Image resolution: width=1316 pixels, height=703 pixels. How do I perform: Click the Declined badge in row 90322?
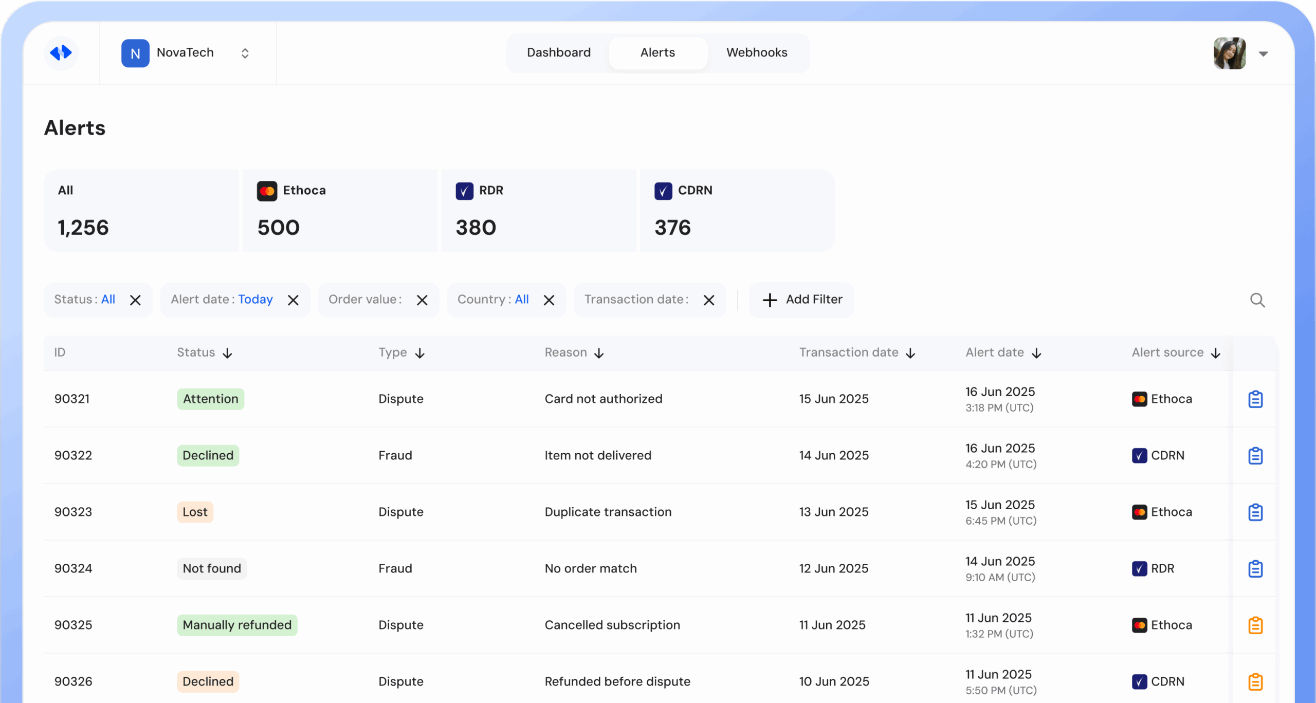[208, 456]
